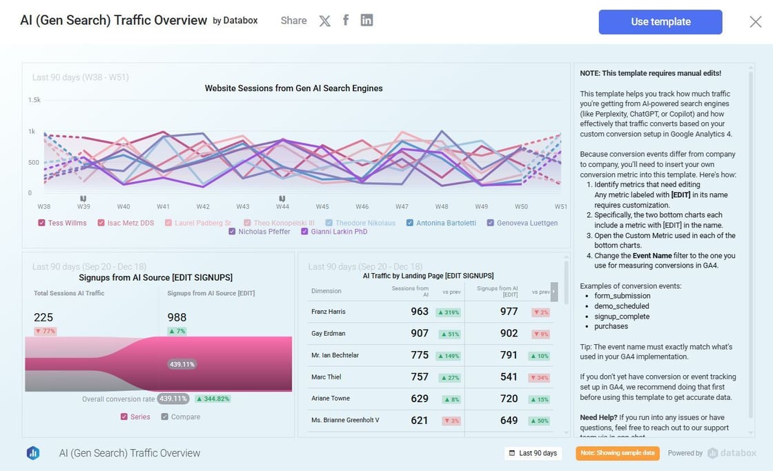This screenshot has width=773, height=471.
Task: Click the Showing sample data note badge
Action: click(x=617, y=453)
